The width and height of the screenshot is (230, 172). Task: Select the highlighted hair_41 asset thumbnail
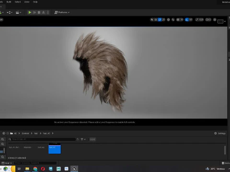[55, 148]
